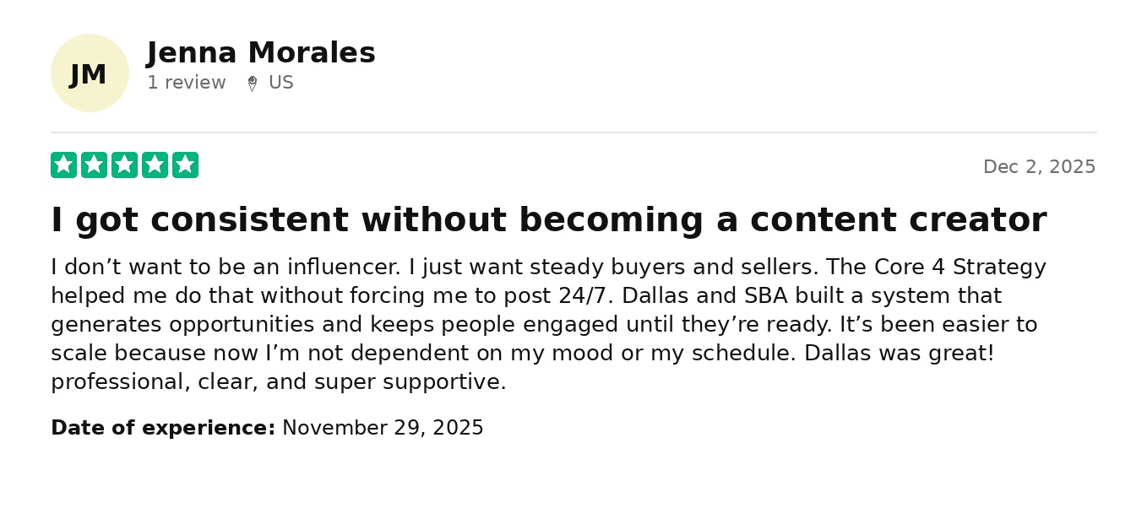Click the line "professional, clear, and super supportive"

click(x=278, y=382)
